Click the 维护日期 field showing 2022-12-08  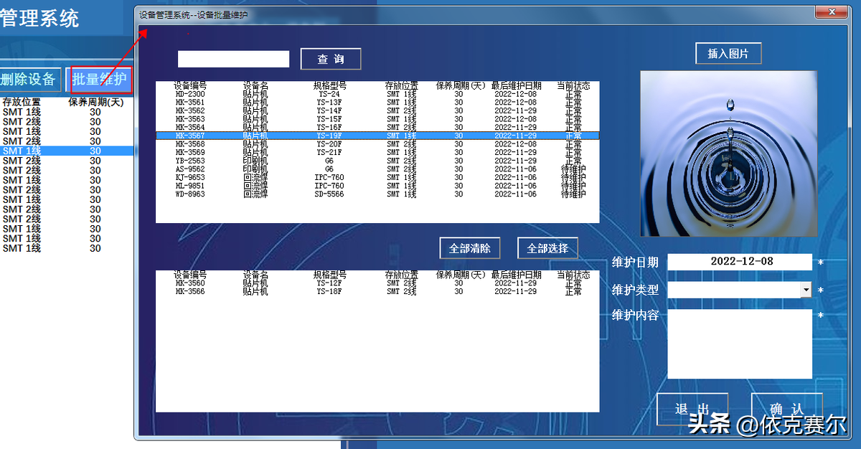coord(740,262)
